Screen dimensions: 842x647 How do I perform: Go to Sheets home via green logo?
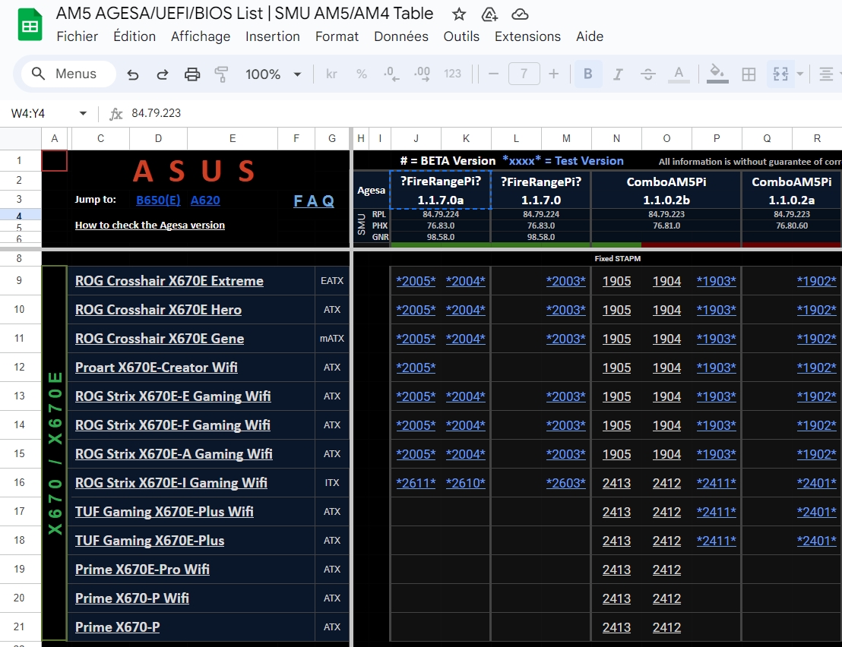tap(30, 26)
